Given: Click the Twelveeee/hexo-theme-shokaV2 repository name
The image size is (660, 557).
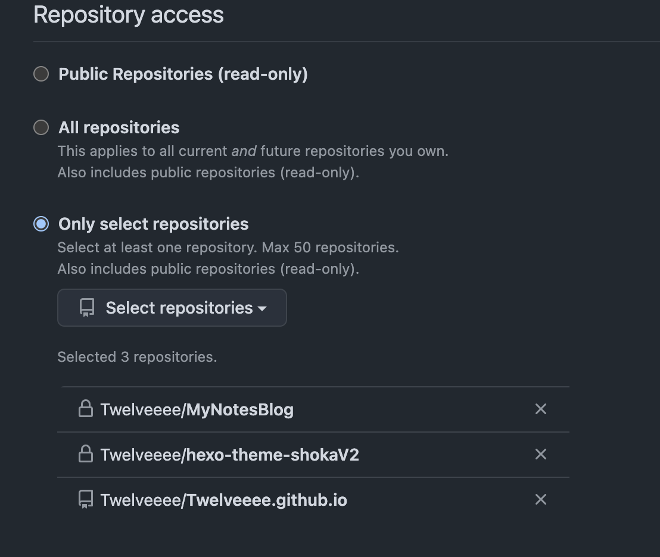Looking at the screenshot, I should (229, 455).
